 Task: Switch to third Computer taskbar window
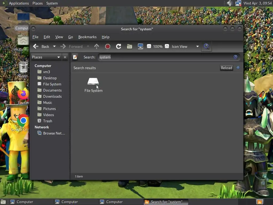(121, 202)
